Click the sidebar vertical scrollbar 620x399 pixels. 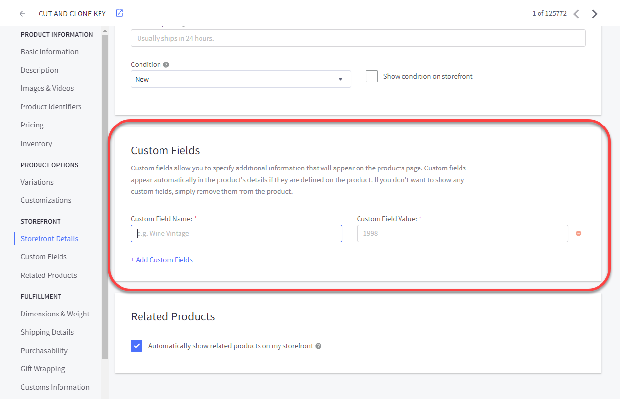point(105,197)
